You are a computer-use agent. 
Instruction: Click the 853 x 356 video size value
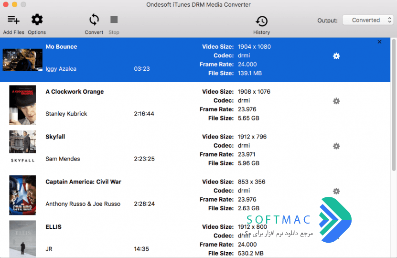tap(251, 182)
